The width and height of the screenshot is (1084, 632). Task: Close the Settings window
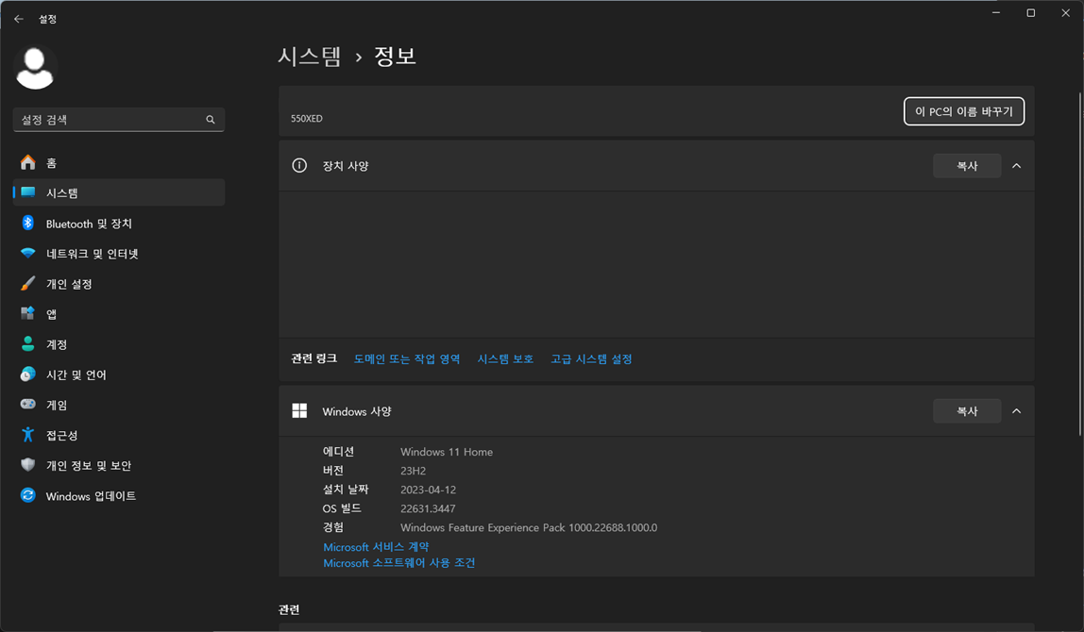pyautogui.click(x=1065, y=12)
